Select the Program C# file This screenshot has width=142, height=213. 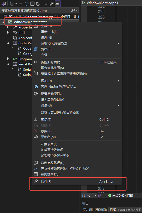(x=22, y=59)
